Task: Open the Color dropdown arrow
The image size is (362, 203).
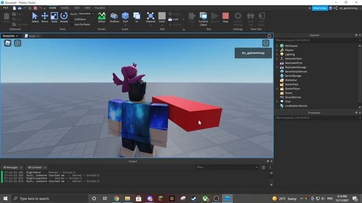Action: click(162, 25)
